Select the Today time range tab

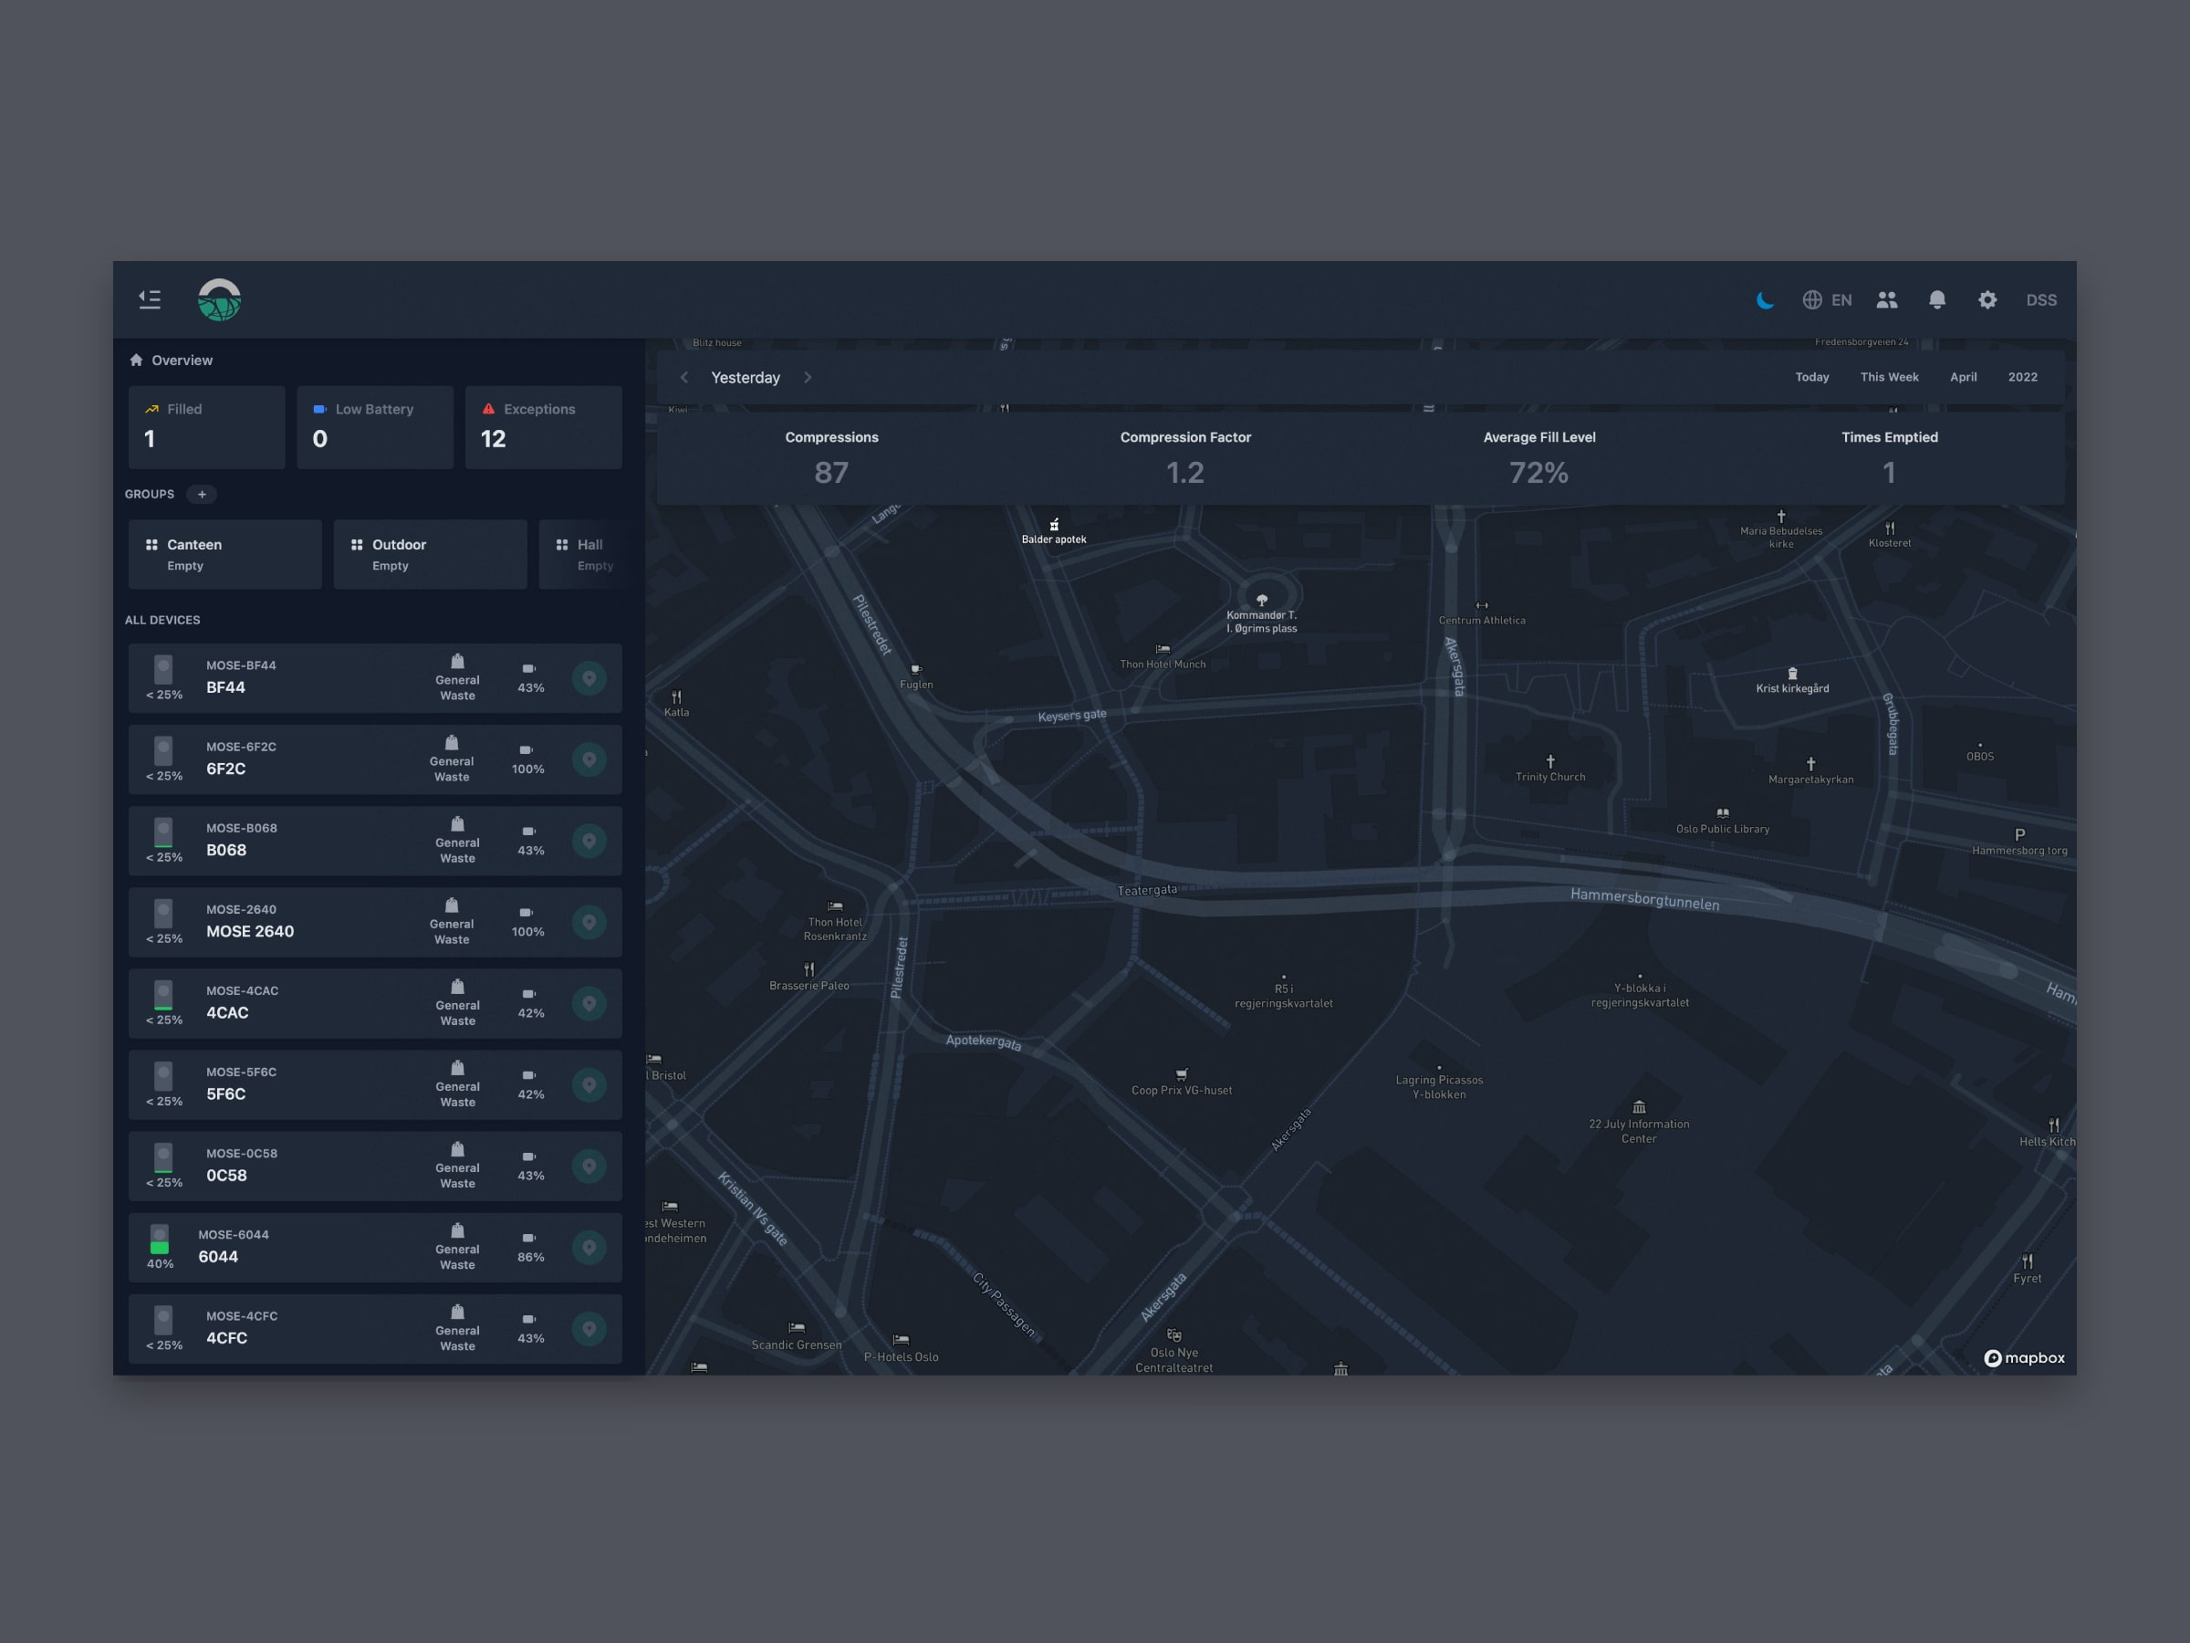click(x=1812, y=377)
